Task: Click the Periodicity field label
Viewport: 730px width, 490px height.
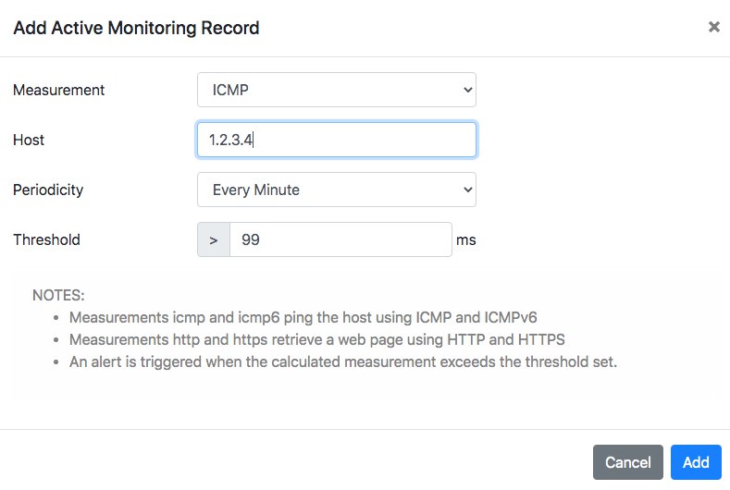Action: pos(48,190)
